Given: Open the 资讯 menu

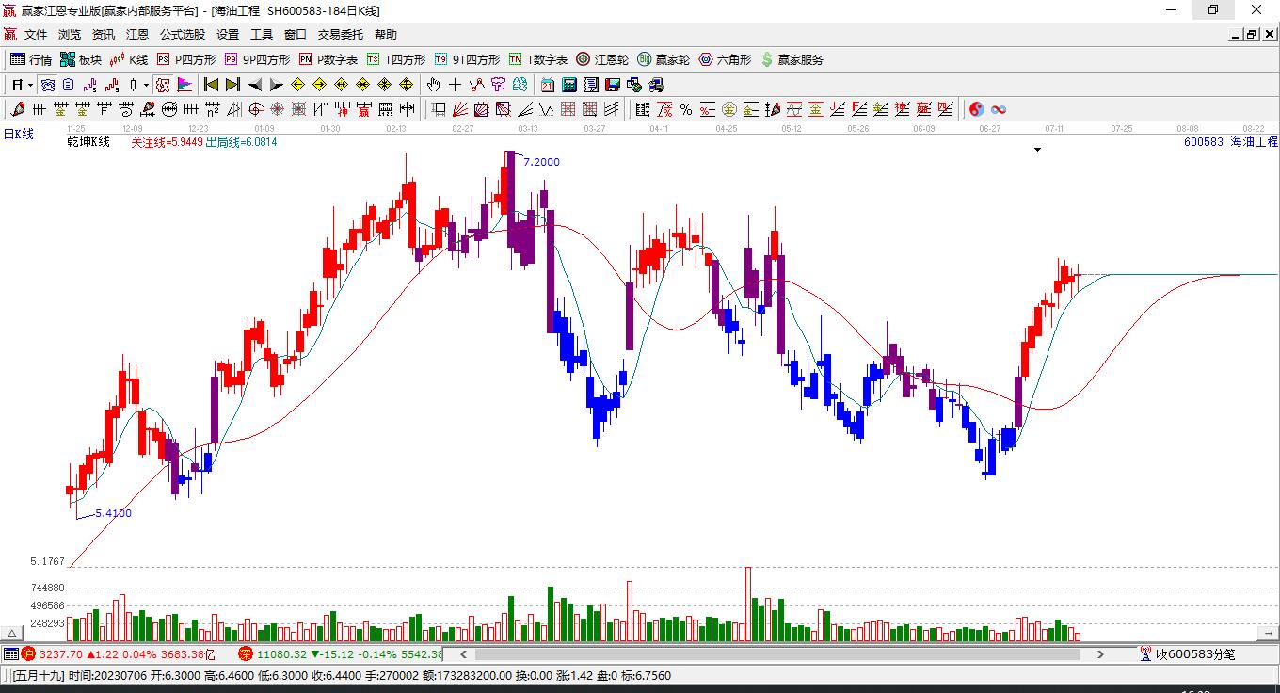Looking at the screenshot, I should (104, 35).
